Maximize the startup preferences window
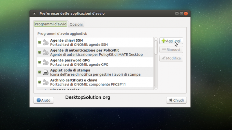The height and width of the screenshot is (130, 232). [x=181, y=14]
